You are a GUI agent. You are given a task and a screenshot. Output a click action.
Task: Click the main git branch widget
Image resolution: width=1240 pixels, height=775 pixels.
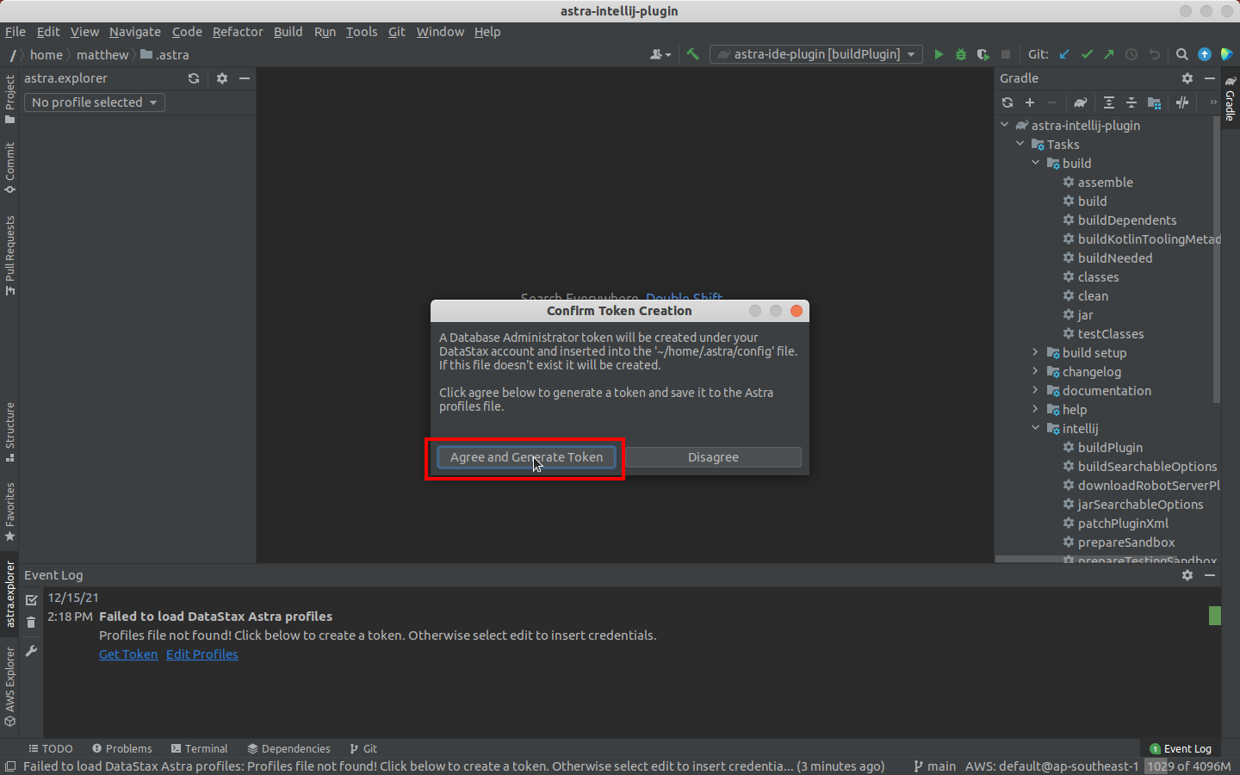tap(934, 766)
